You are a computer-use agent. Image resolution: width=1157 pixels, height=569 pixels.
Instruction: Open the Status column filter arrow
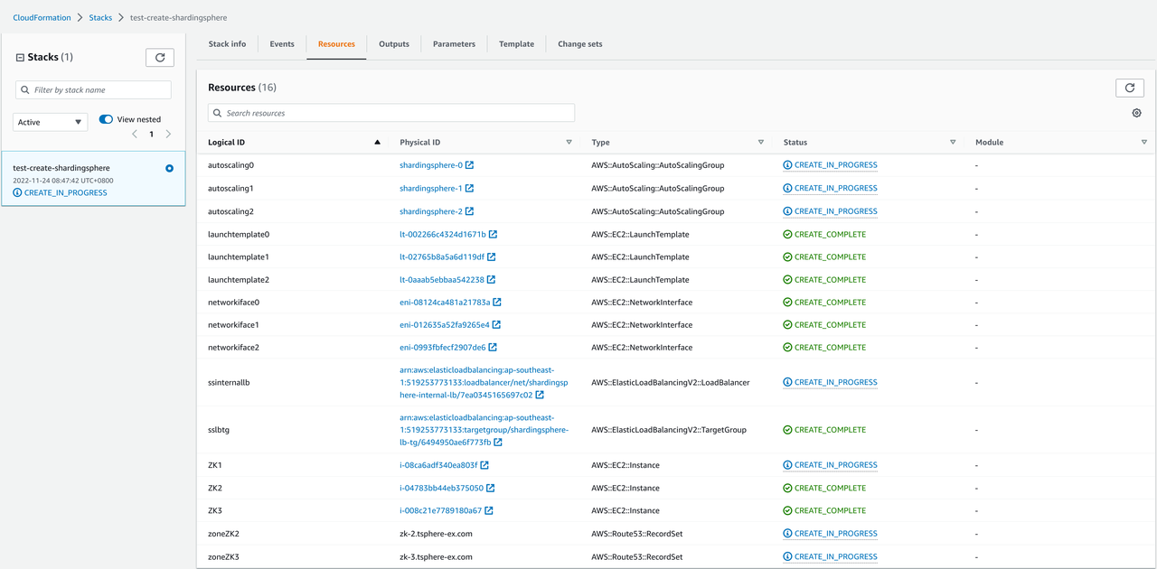pyautogui.click(x=952, y=142)
